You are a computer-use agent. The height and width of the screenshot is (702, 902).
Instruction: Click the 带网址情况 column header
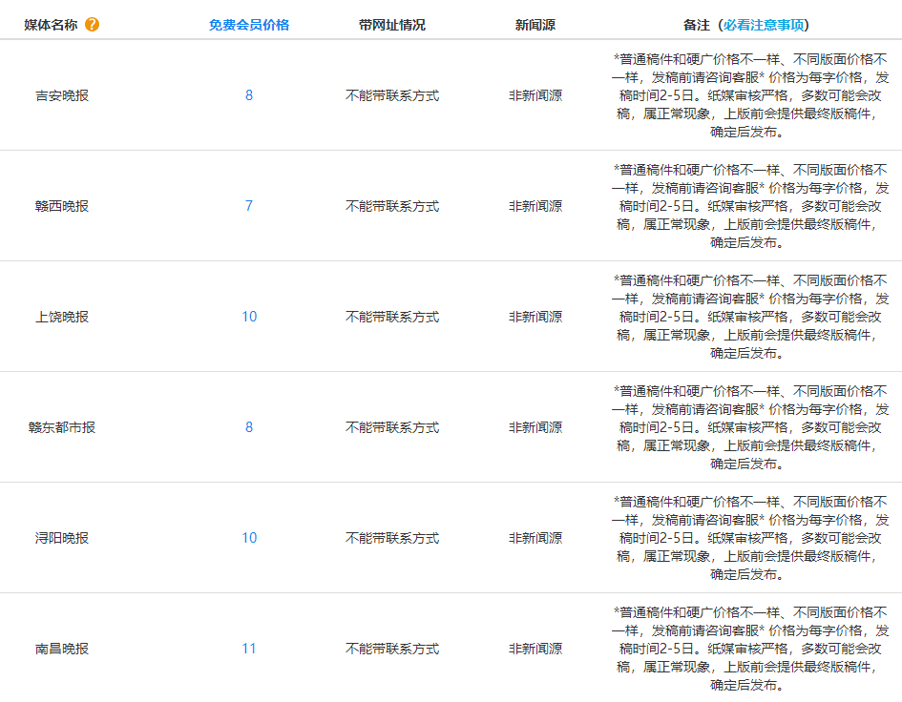click(x=392, y=25)
